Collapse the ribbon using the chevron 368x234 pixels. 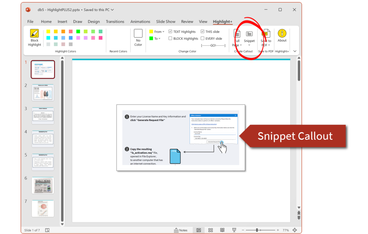pyautogui.click(x=295, y=51)
